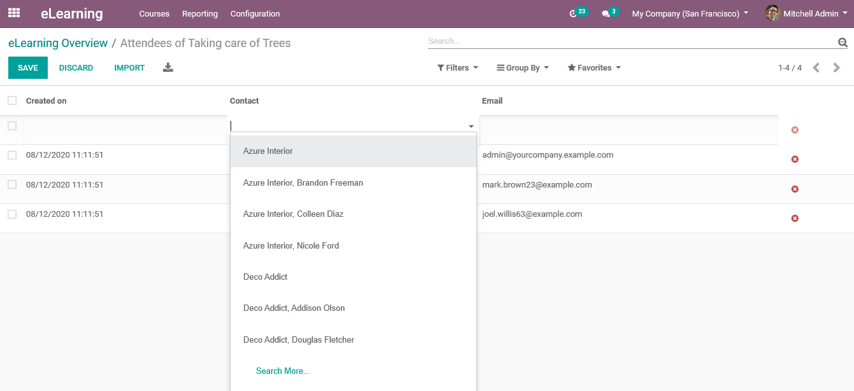Click date in joel.willis63@example.com row
Screen dimensions: 854x391
(64, 214)
